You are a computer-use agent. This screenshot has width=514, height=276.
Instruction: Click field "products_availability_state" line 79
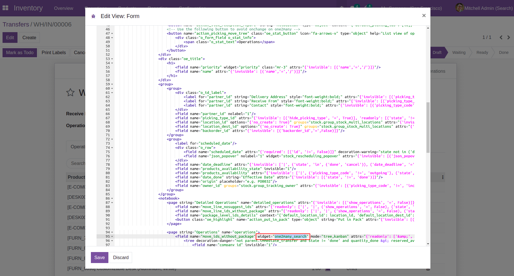coord(235,169)
